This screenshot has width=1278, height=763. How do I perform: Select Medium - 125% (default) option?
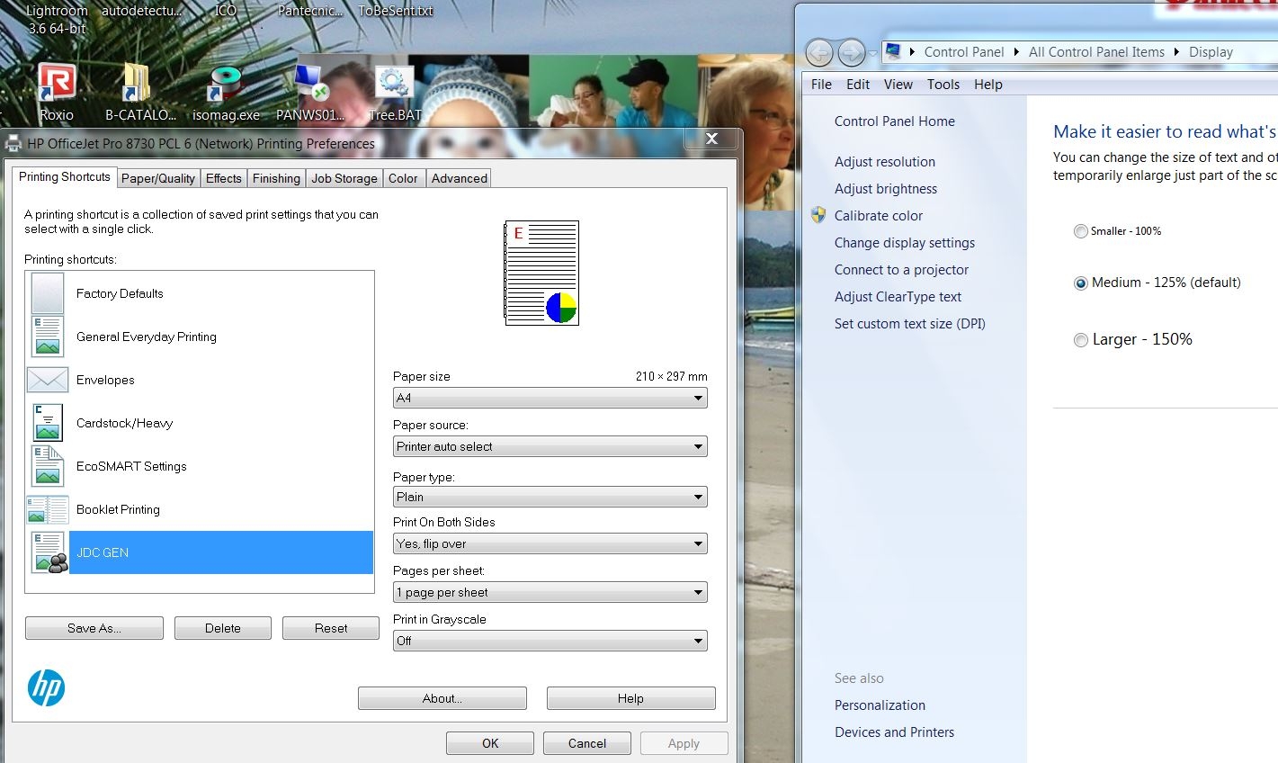(x=1081, y=283)
